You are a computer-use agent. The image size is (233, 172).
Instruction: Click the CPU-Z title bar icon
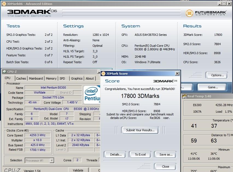pos(5,72)
